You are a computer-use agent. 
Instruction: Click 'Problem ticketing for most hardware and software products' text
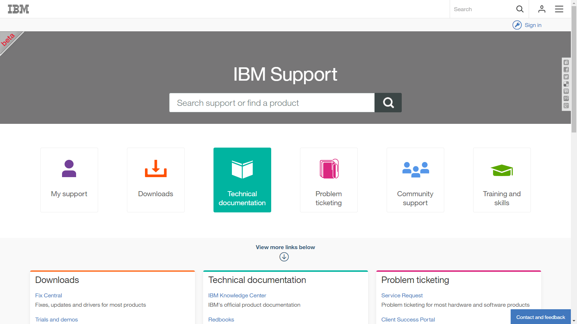coord(455,305)
